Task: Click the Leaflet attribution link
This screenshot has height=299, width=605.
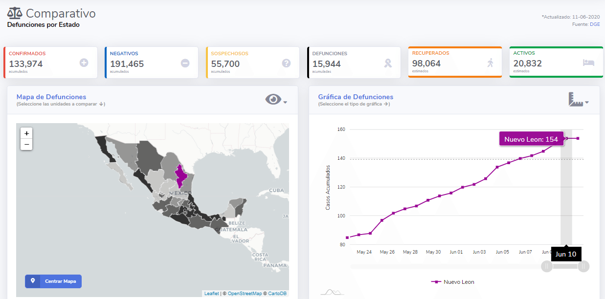Action: pos(211,294)
